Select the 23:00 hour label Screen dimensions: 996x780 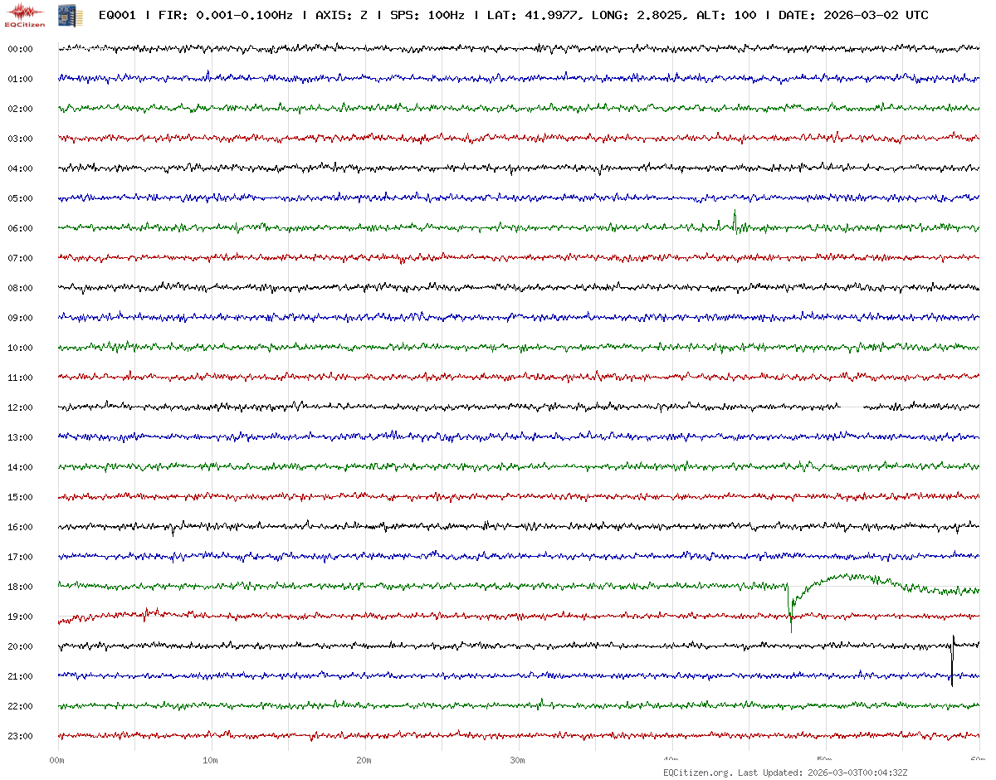tap(20, 736)
